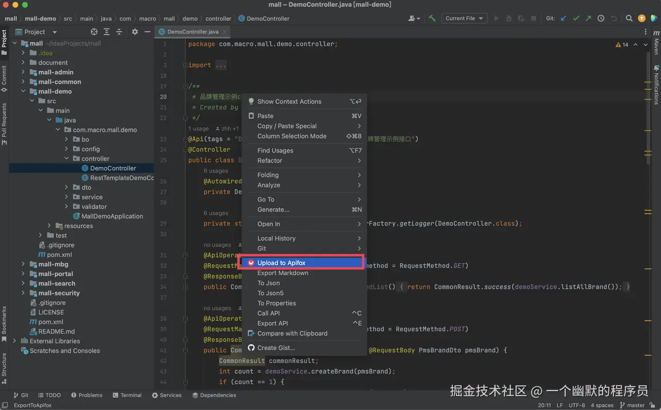Click the Build Project hammer icon
This screenshot has height=410, width=661.
(x=432, y=18)
